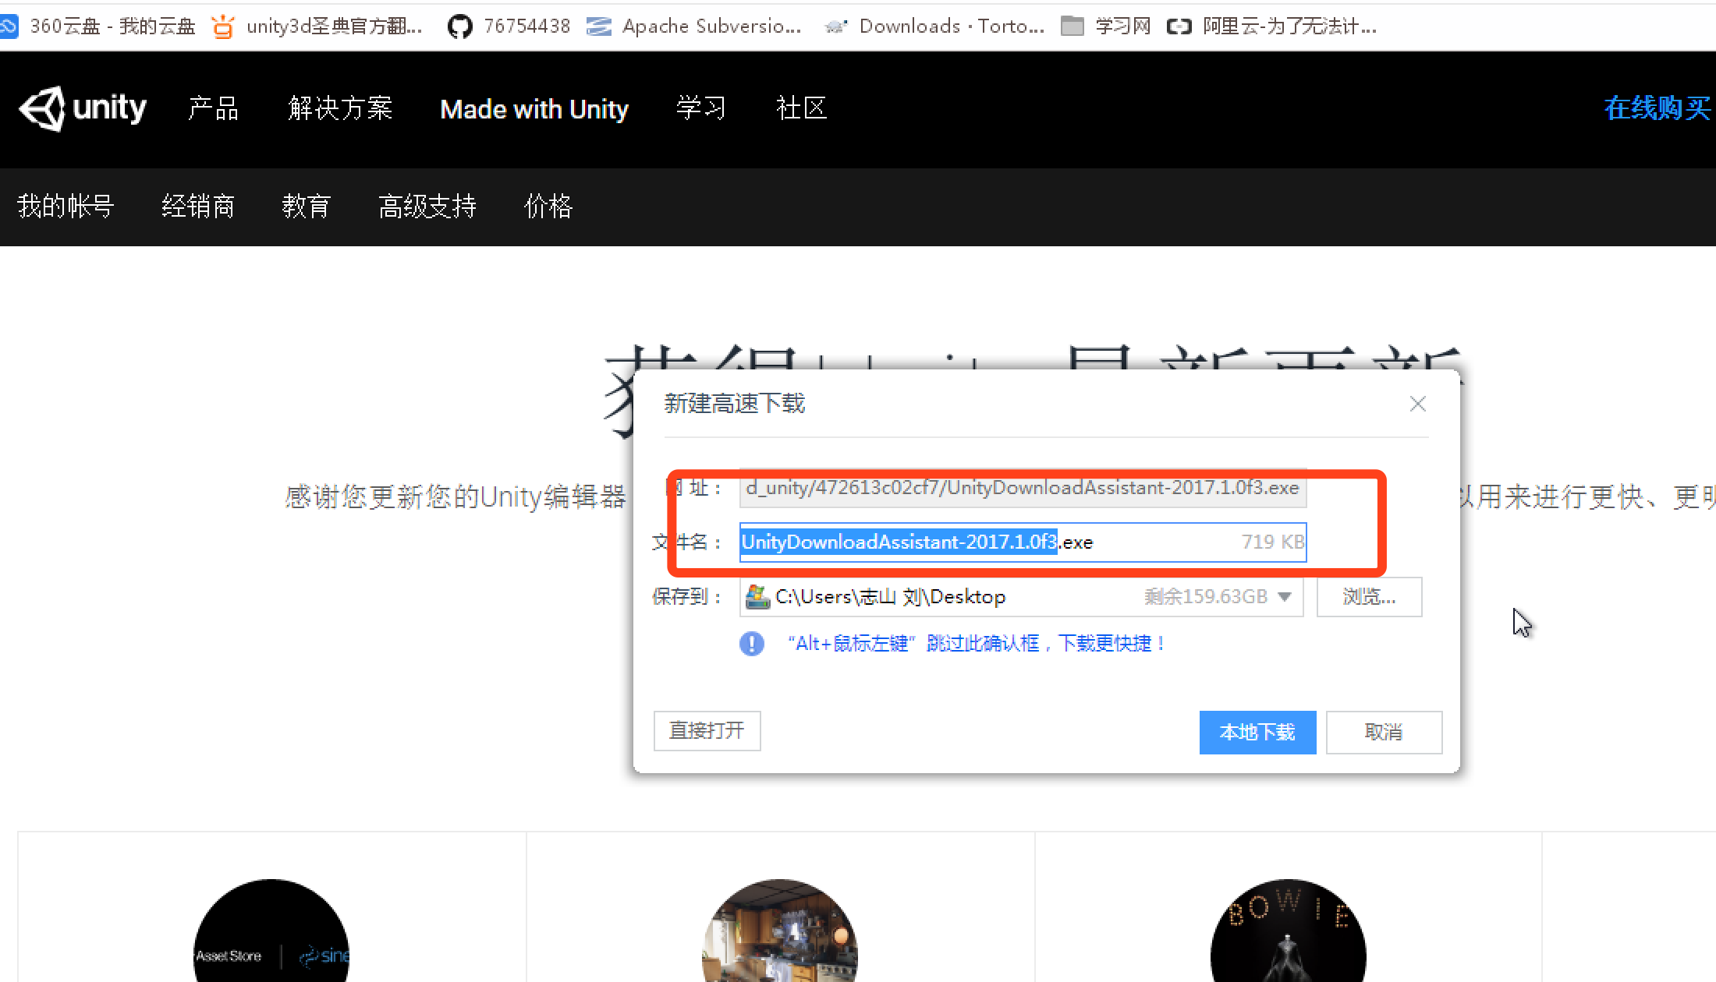Viewport: 1716px width, 982px height.
Task: Click the blue info icon in dialog
Action: [752, 644]
